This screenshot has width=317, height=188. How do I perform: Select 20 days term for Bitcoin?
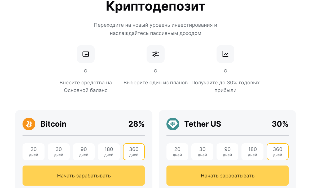pyautogui.click(x=33, y=152)
